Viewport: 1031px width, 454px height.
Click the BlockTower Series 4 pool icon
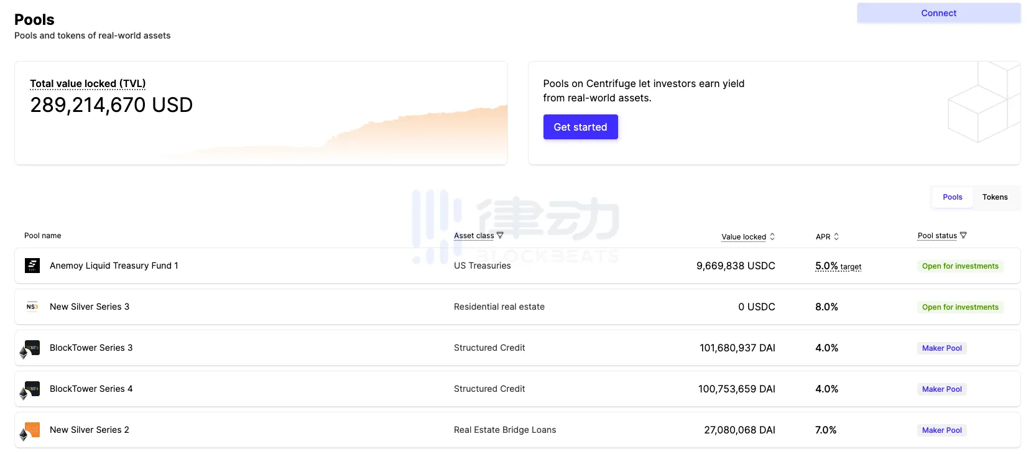pyautogui.click(x=31, y=389)
